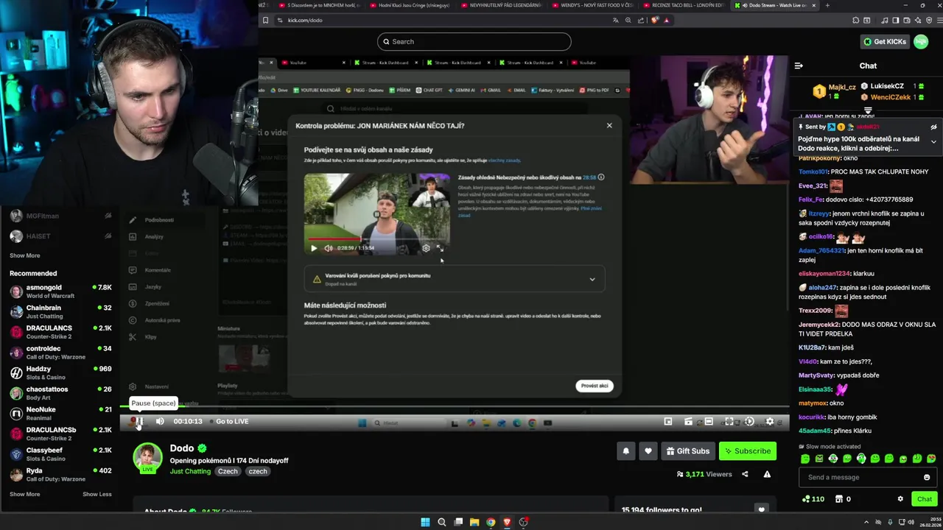This screenshot has height=530, width=943.
Task: Open Dodo's channel avatar
Action: click(147, 456)
